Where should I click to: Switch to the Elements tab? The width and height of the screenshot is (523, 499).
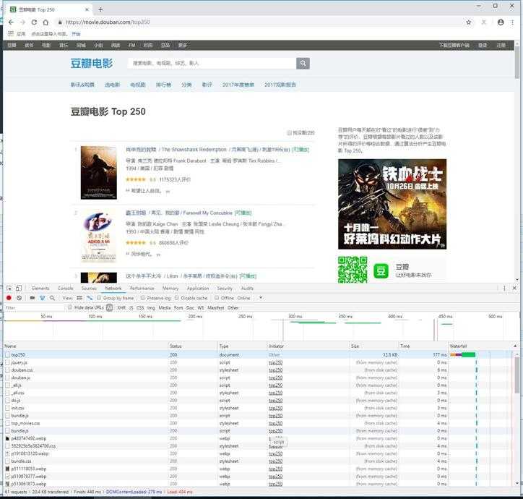tap(40, 288)
